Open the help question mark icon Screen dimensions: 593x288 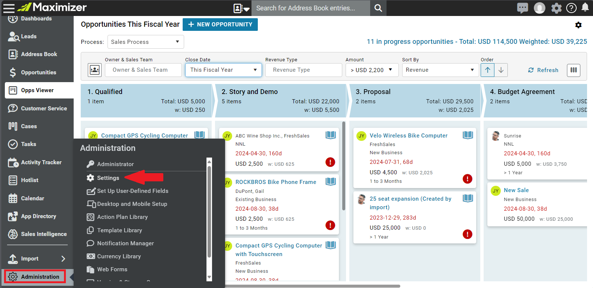pos(571,8)
